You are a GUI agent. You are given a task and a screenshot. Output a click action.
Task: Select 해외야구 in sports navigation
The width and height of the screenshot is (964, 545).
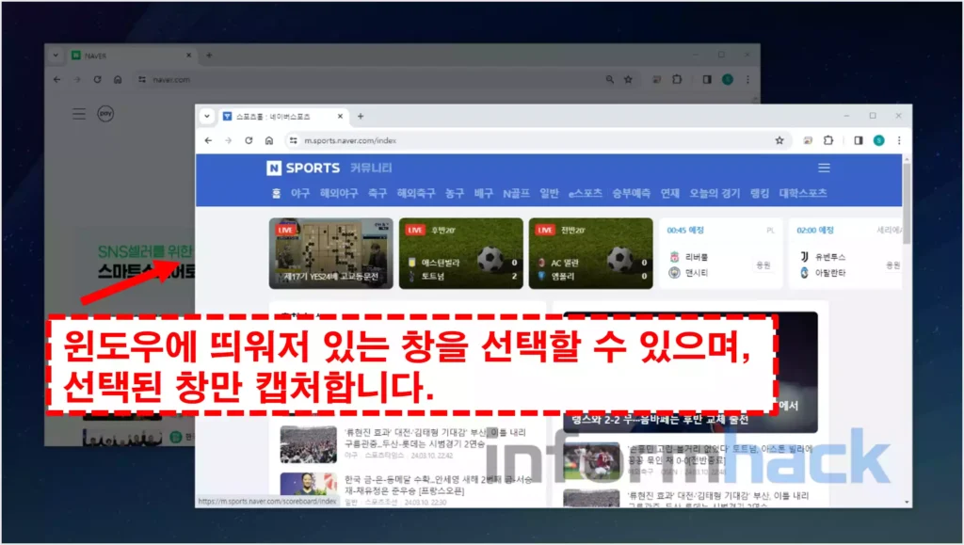click(339, 194)
